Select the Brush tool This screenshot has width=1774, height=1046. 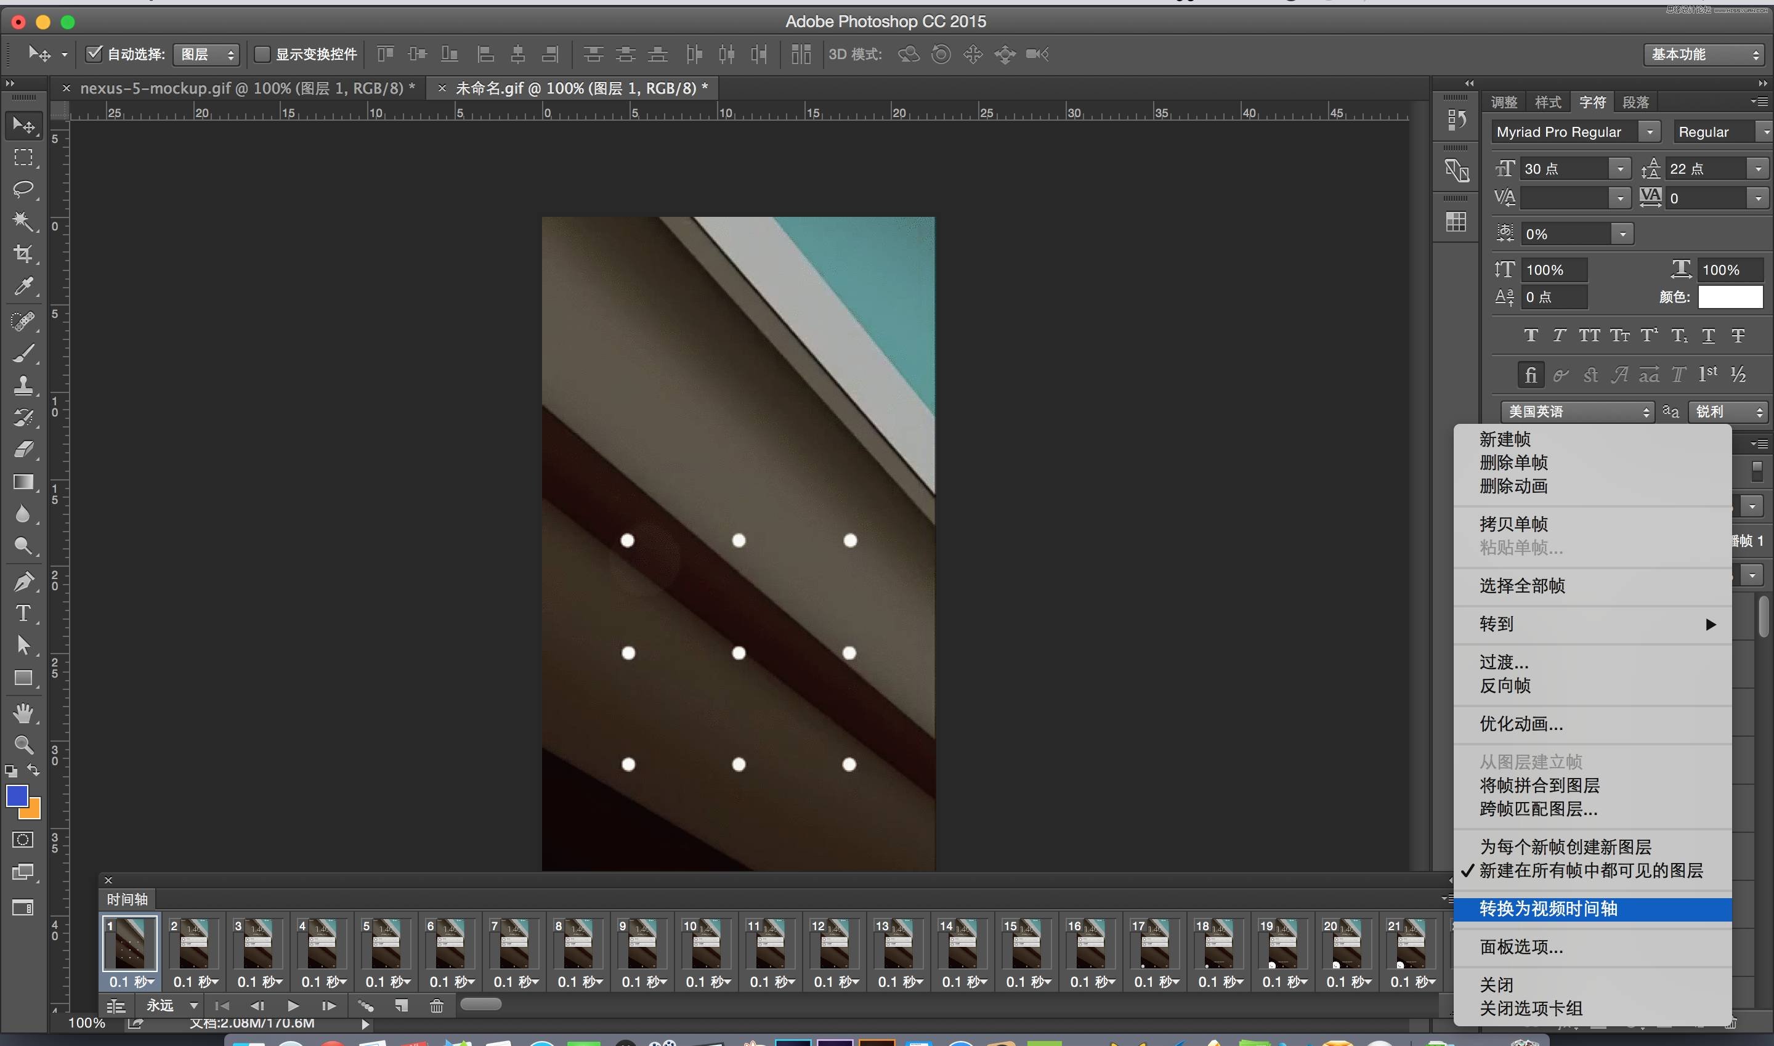tap(23, 353)
